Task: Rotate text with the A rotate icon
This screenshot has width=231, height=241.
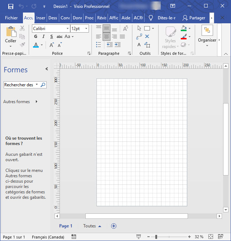Action: (126, 28)
